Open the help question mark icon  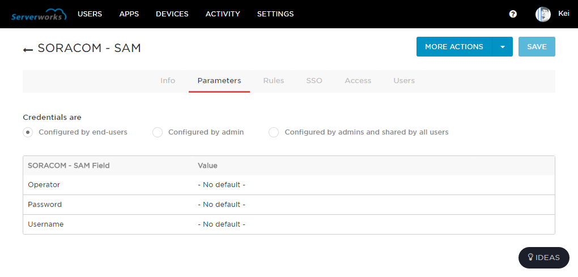(x=513, y=14)
